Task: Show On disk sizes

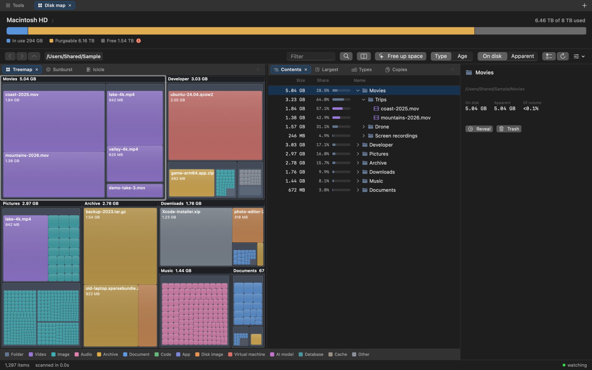Action: pos(492,56)
